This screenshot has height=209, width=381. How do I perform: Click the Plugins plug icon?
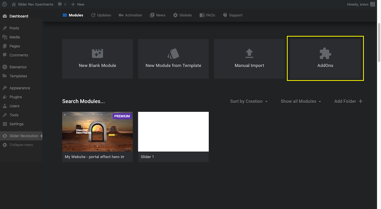(x=5, y=97)
